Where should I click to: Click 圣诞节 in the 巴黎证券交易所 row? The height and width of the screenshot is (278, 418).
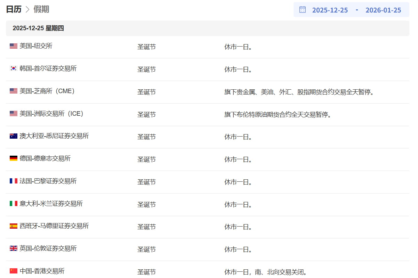pos(146,182)
